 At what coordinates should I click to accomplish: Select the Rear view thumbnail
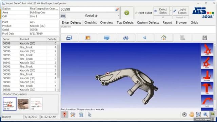coord(207,62)
